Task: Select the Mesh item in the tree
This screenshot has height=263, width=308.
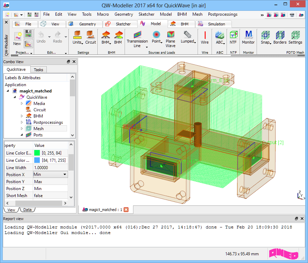Action: (x=38, y=129)
